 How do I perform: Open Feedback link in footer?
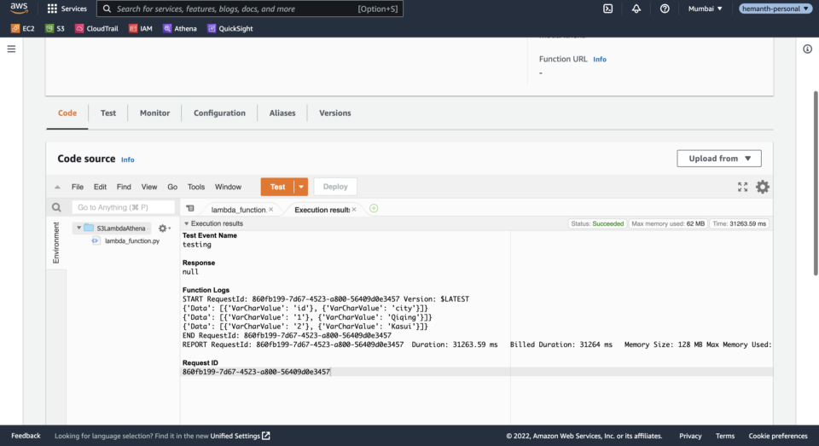[x=26, y=436]
